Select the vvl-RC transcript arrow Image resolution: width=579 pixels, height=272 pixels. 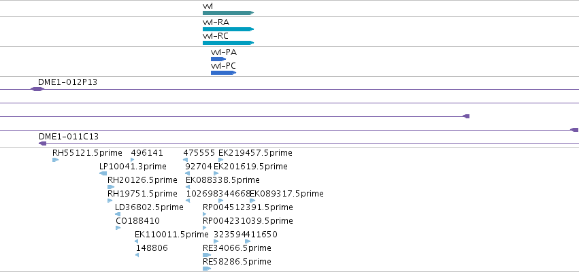tap(228, 43)
